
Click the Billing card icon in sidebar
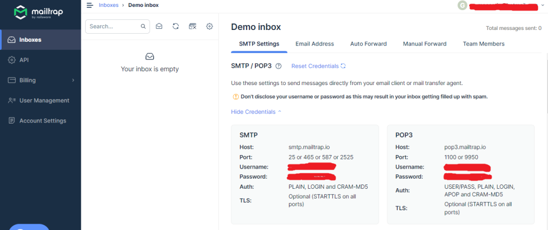12,80
